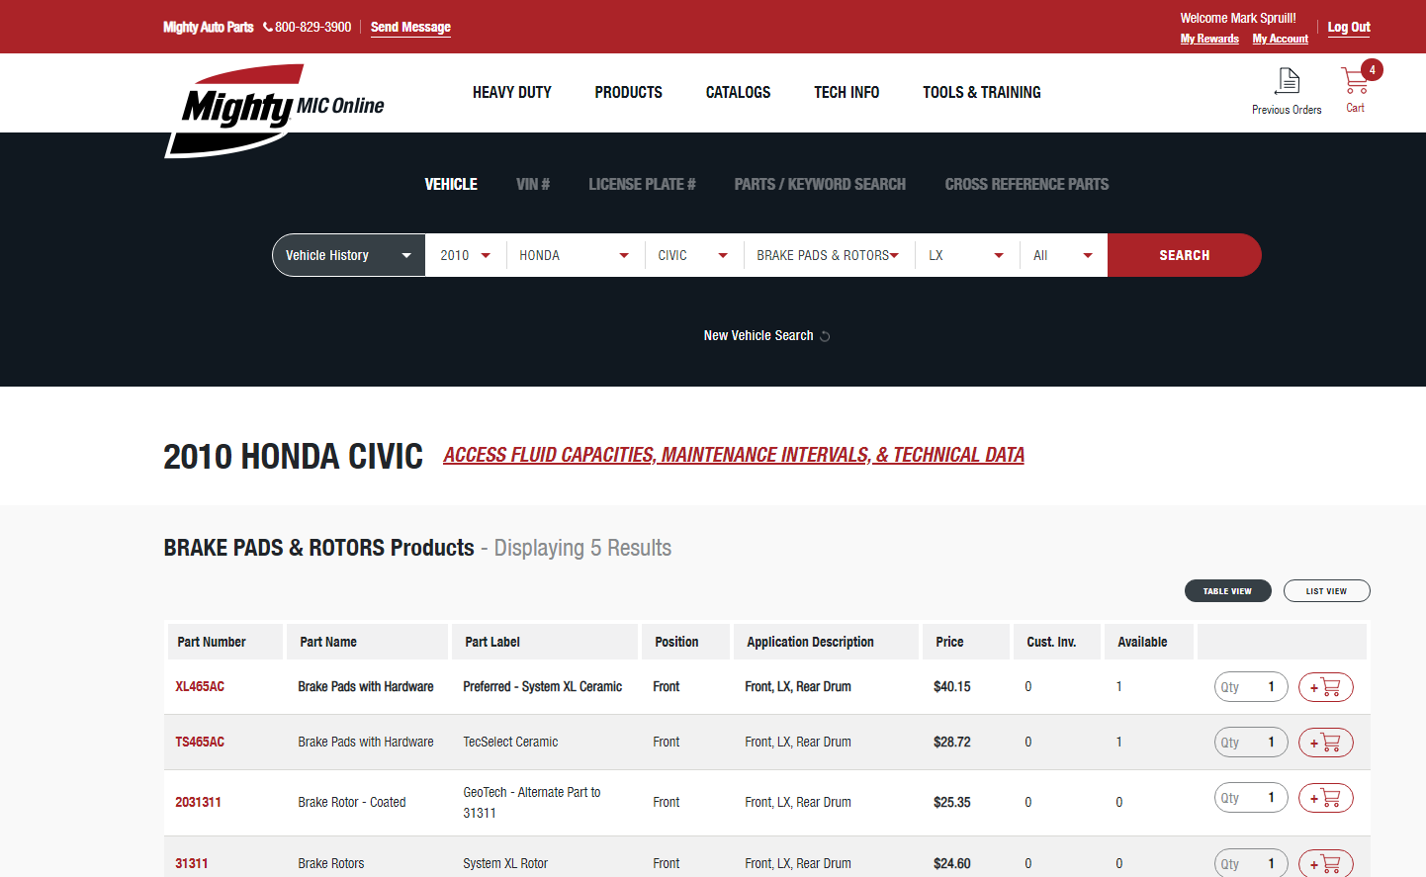Click the Mighty Auto Parts text
The width and height of the screenshot is (1426, 877).
click(x=209, y=28)
